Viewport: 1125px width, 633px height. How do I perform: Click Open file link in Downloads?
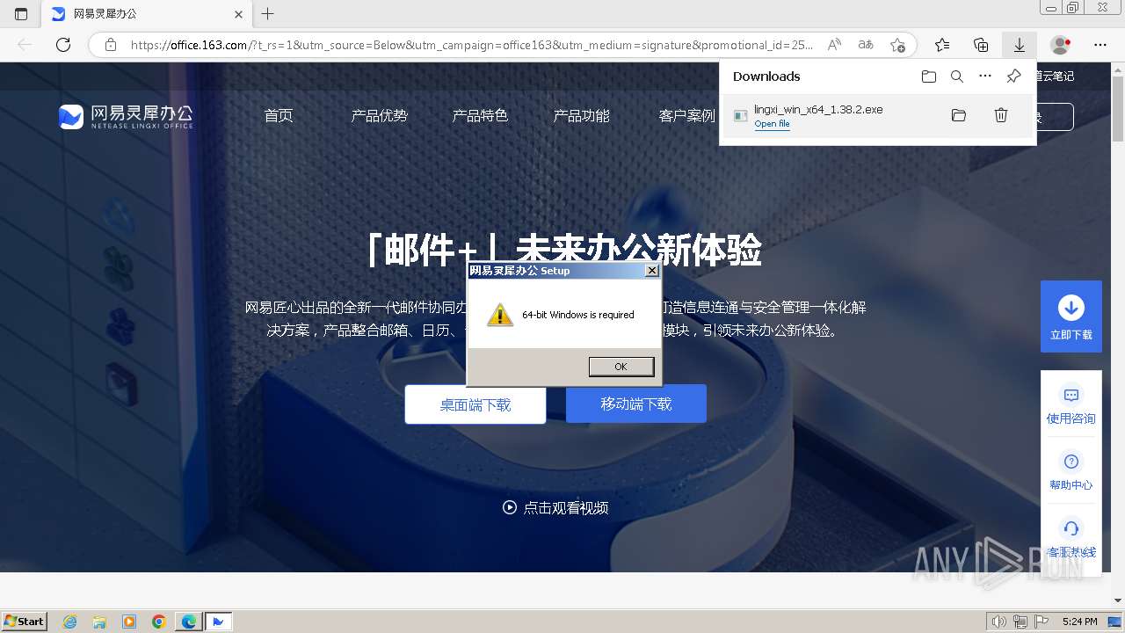(772, 124)
